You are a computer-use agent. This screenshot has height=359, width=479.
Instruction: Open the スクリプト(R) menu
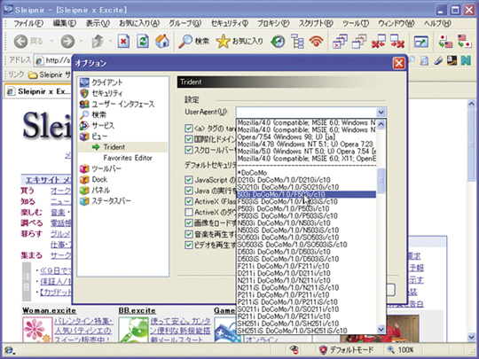pos(316,23)
